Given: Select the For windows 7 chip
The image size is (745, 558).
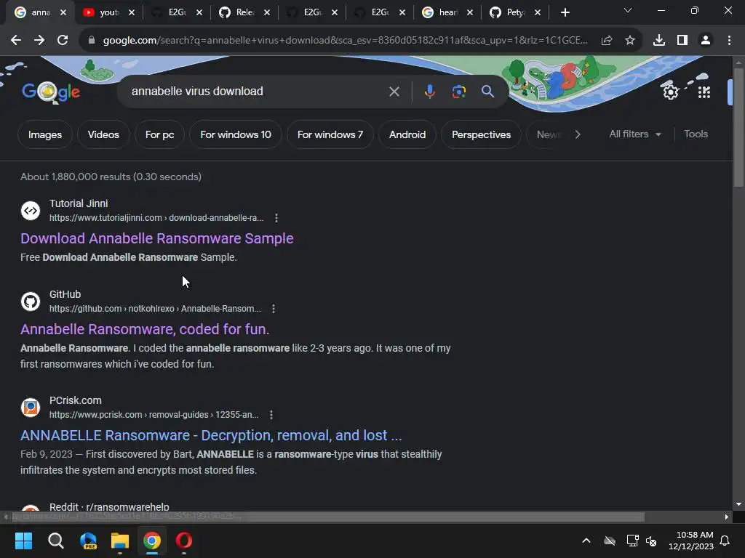Looking at the screenshot, I should pyautogui.click(x=330, y=134).
